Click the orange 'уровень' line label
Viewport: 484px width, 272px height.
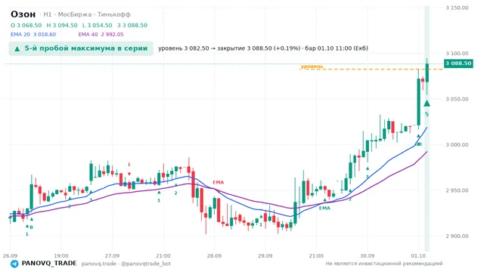312,66
